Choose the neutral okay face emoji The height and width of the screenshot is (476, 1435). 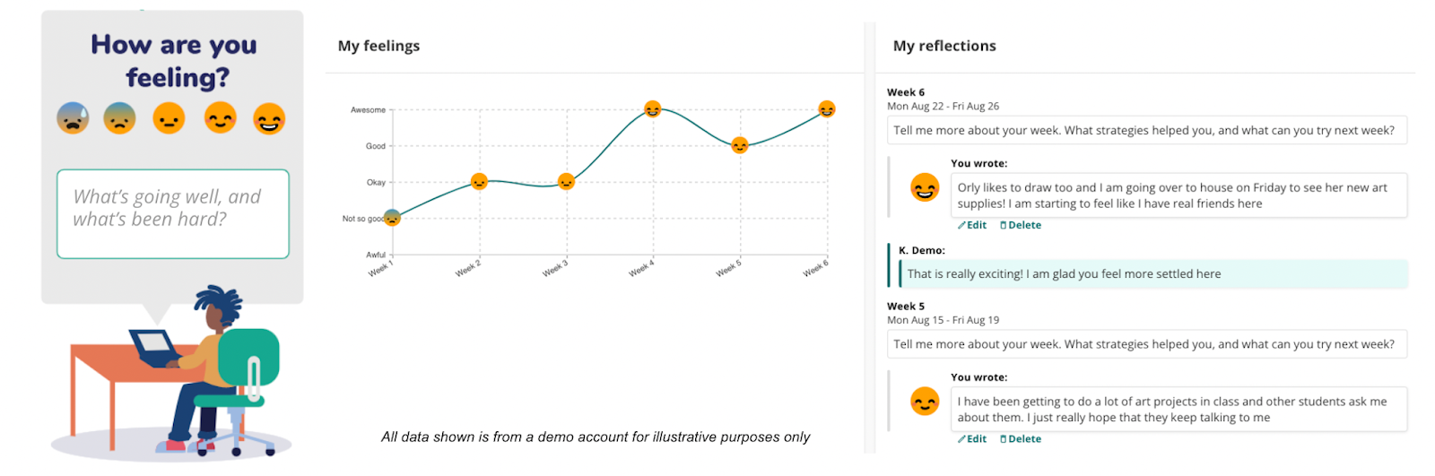[169, 118]
